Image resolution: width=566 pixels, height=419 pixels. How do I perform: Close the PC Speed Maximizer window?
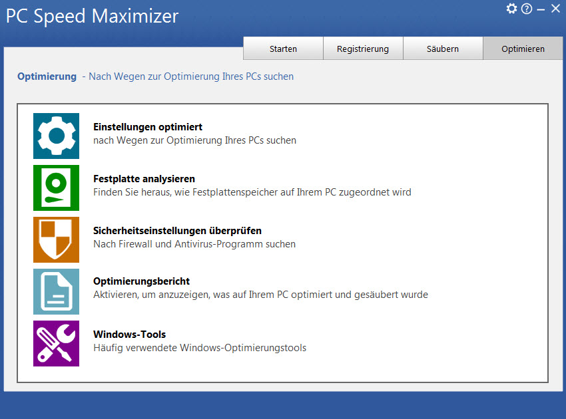coord(555,8)
